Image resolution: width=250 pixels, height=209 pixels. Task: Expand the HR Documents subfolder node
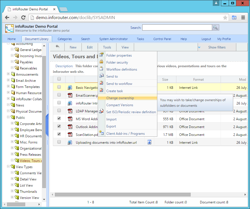(x=12, y=136)
